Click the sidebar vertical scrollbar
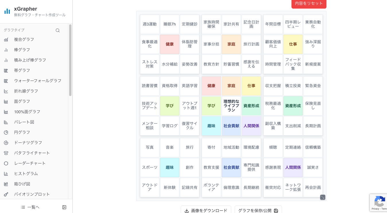Viewport: 387px width, 213px height. click(70, 60)
